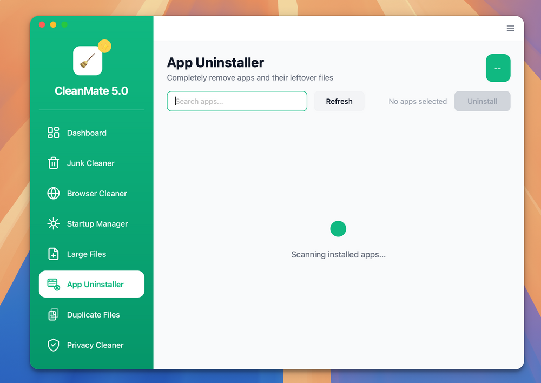541x383 pixels.
Task: Close the CleanMate window (red button)
Action: [42, 24]
